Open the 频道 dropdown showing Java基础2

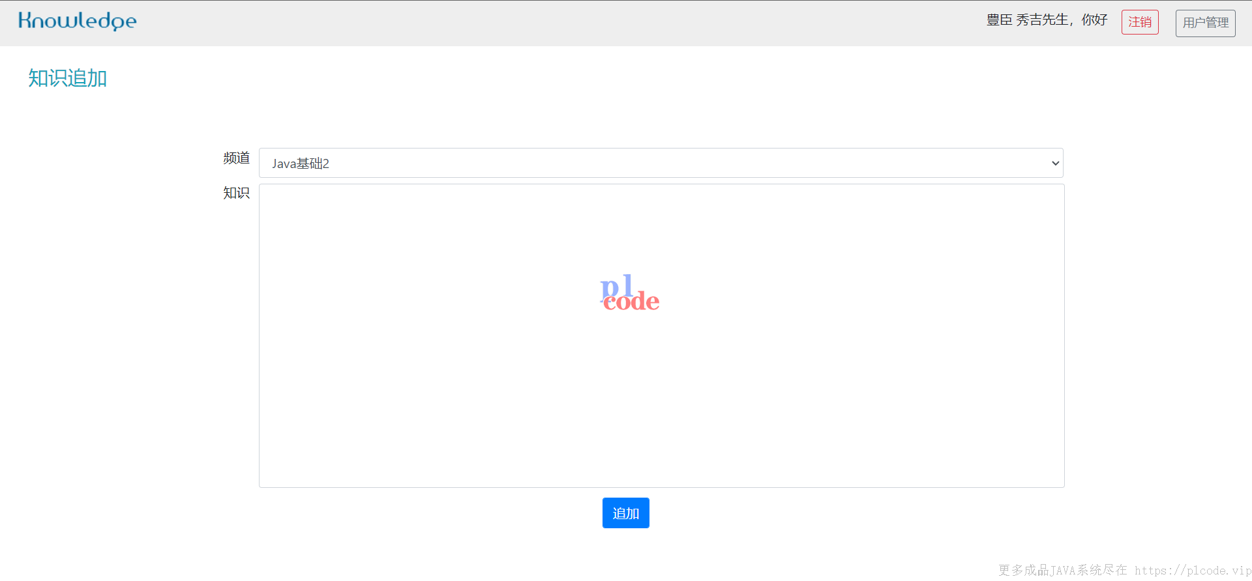(x=661, y=163)
